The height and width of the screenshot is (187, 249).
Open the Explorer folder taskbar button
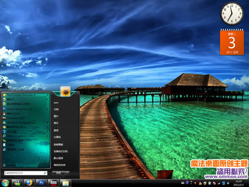coord(65,183)
